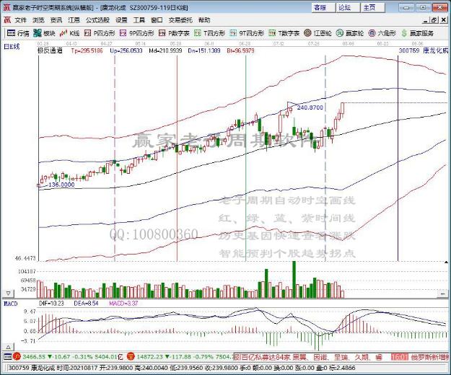451x375 pixels.
Task: Open the 文件 menu
Action: (x=21, y=20)
